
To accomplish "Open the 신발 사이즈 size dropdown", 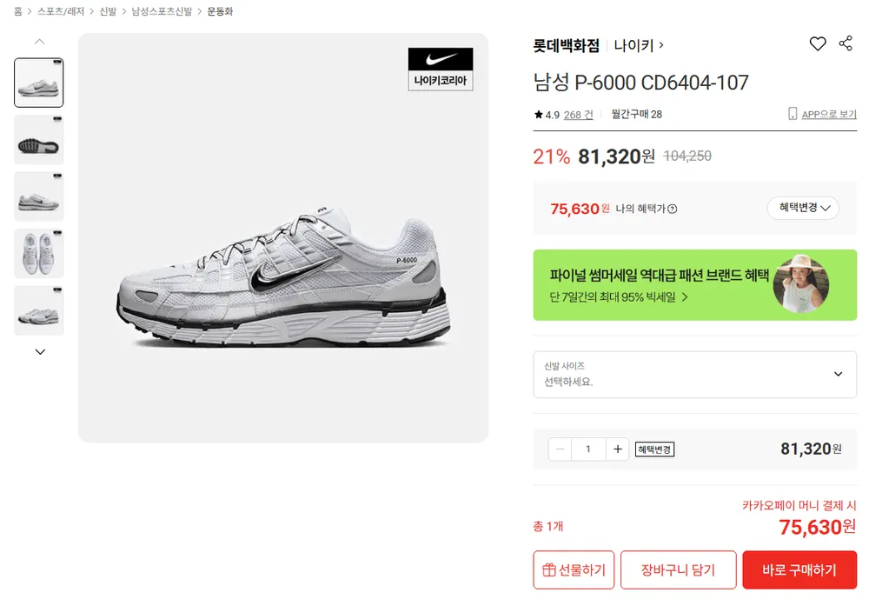I will 695,375.
